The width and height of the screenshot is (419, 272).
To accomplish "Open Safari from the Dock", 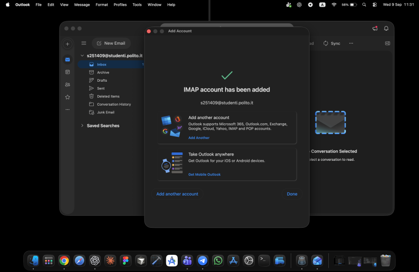I will point(79,261).
